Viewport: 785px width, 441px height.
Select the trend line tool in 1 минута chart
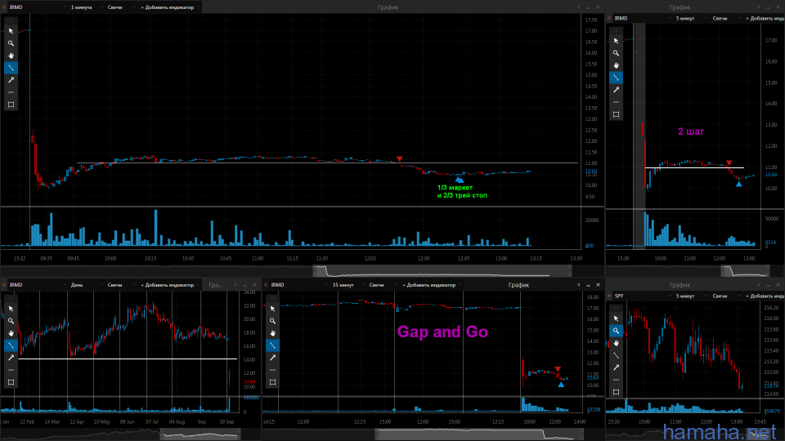(x=11, y=68)
